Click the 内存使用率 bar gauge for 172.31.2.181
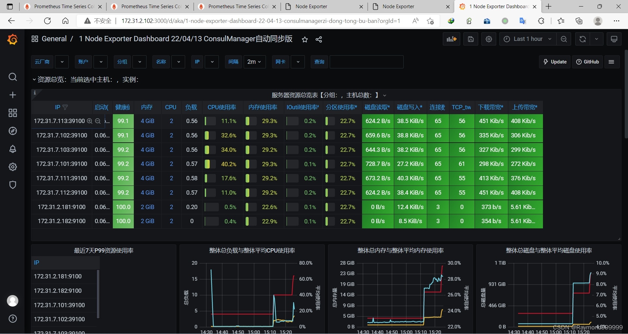This screenshot has height=334, width=628. tap(251, 207)
